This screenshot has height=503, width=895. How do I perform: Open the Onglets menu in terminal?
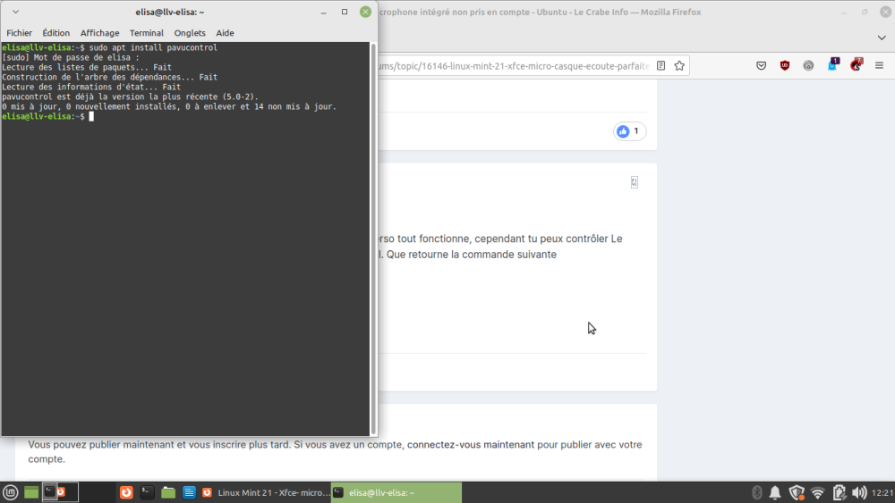190,33
